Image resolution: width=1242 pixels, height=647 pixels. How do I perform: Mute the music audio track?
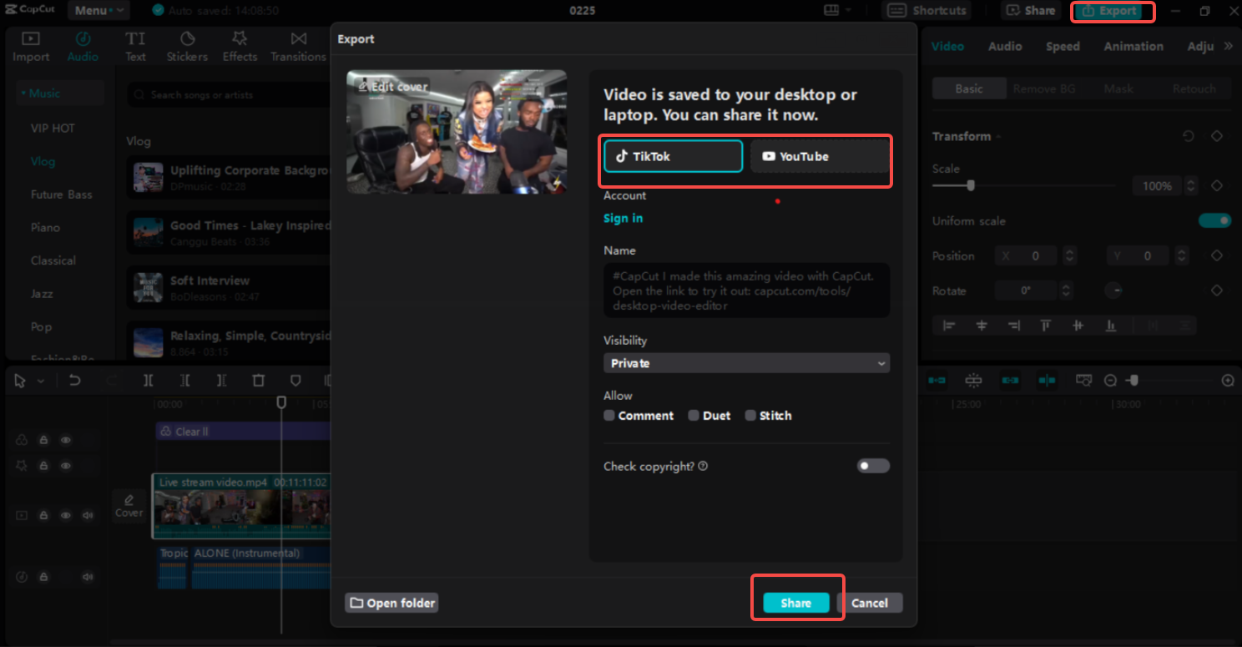[88, 577]
